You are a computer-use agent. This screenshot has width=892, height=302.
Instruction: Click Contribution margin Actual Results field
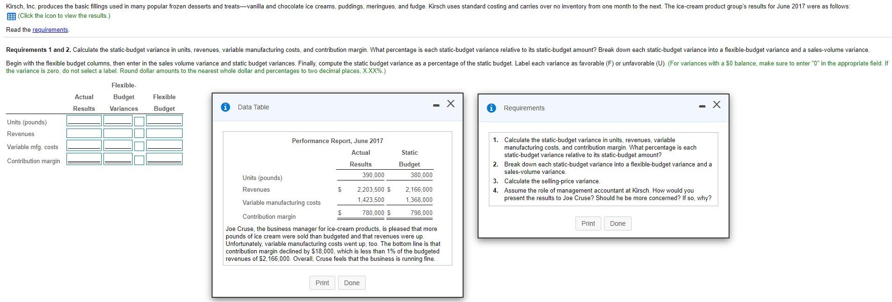84,159
